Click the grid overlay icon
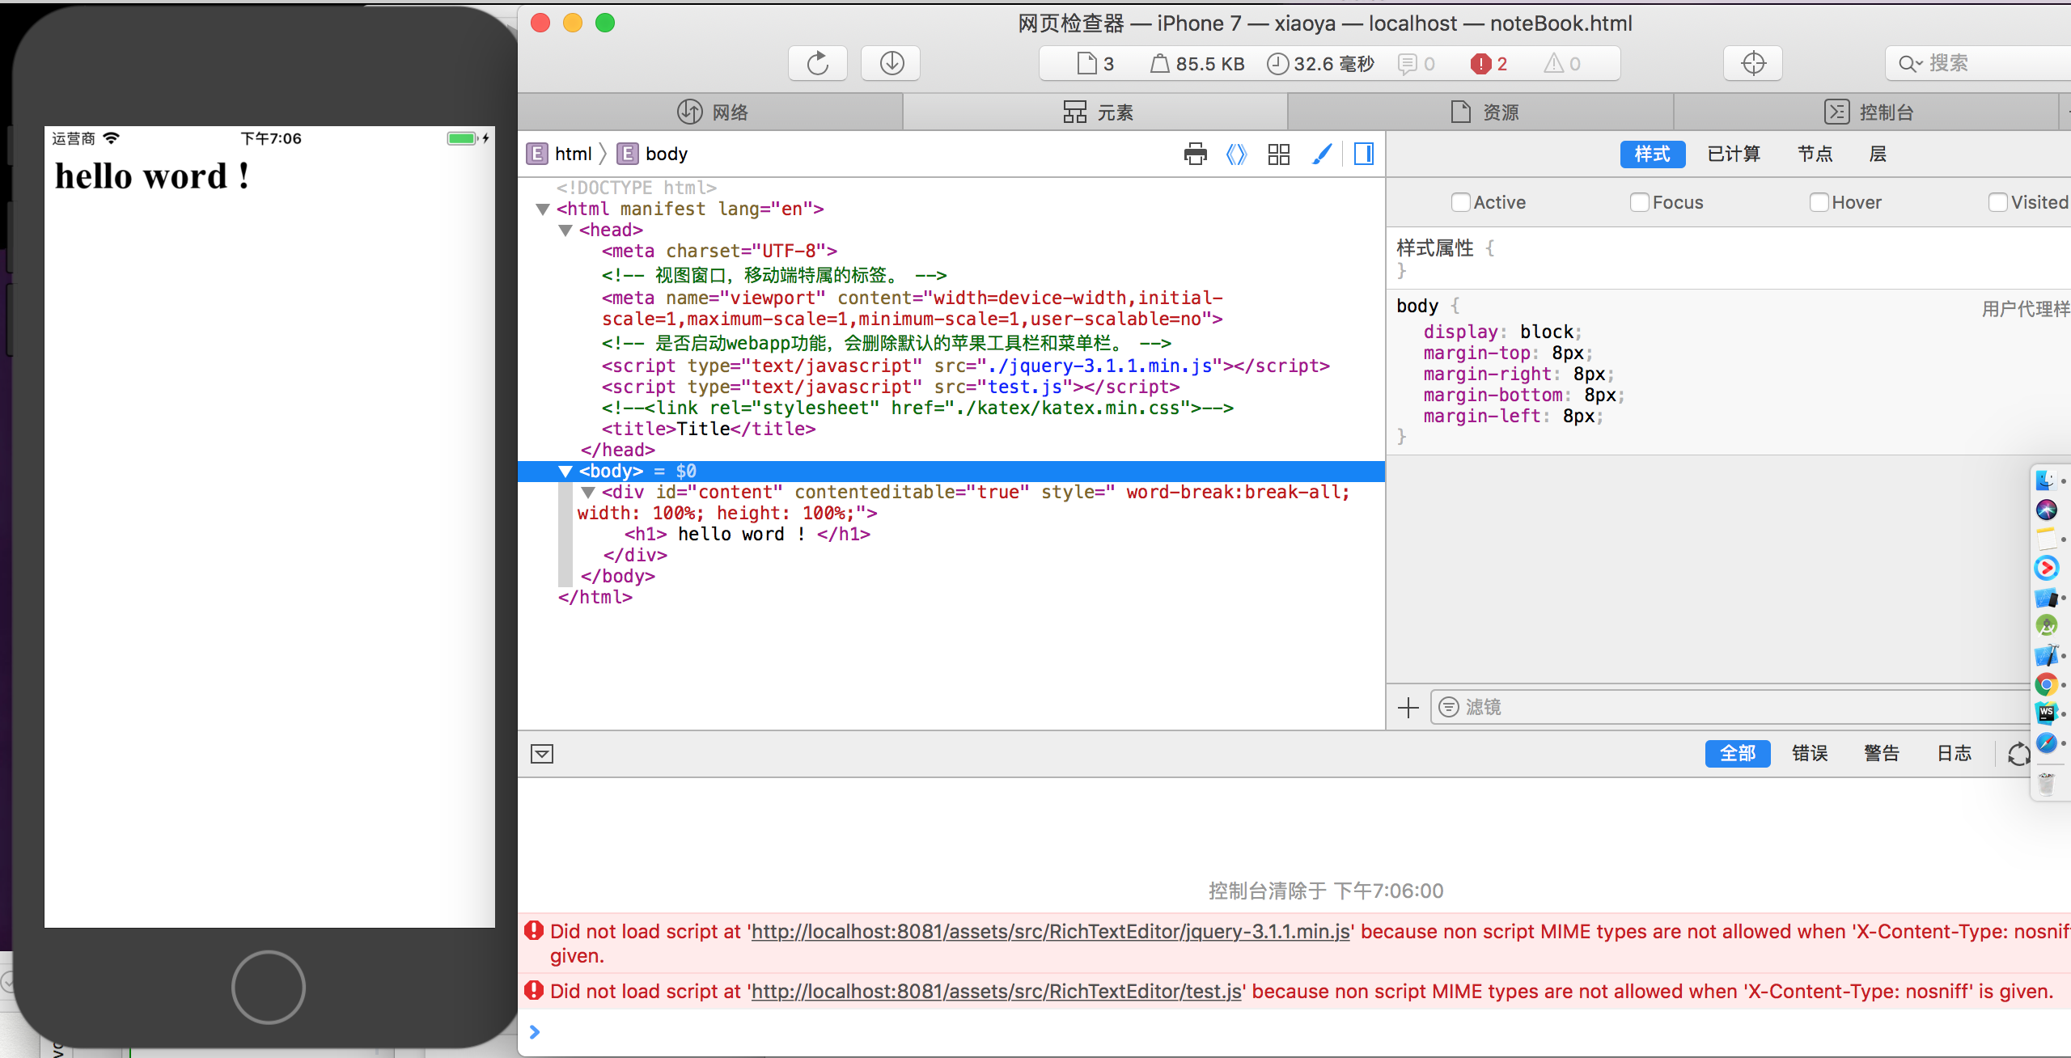This screenshot has width=2071, height=1058. tap(1278, 154)
